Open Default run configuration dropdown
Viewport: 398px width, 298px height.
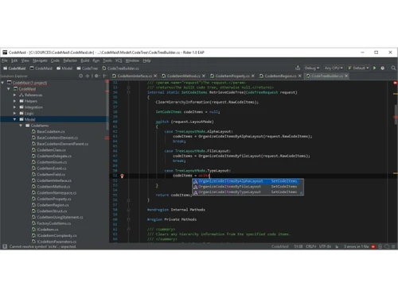358,68
